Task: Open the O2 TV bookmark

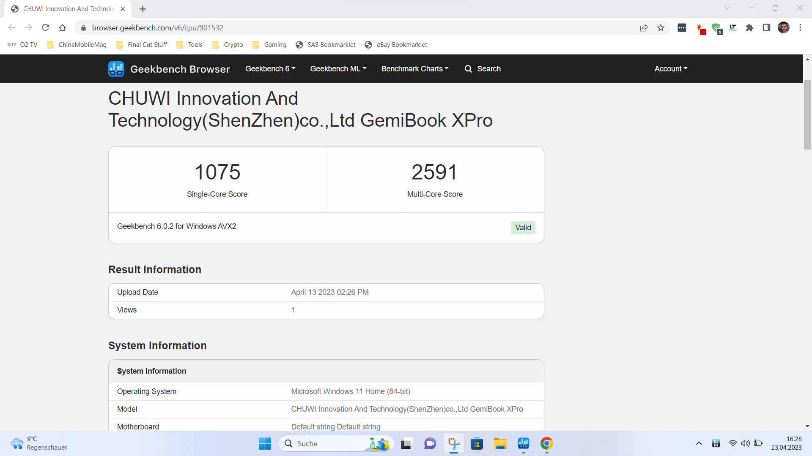Action: [x=23, y=45]
